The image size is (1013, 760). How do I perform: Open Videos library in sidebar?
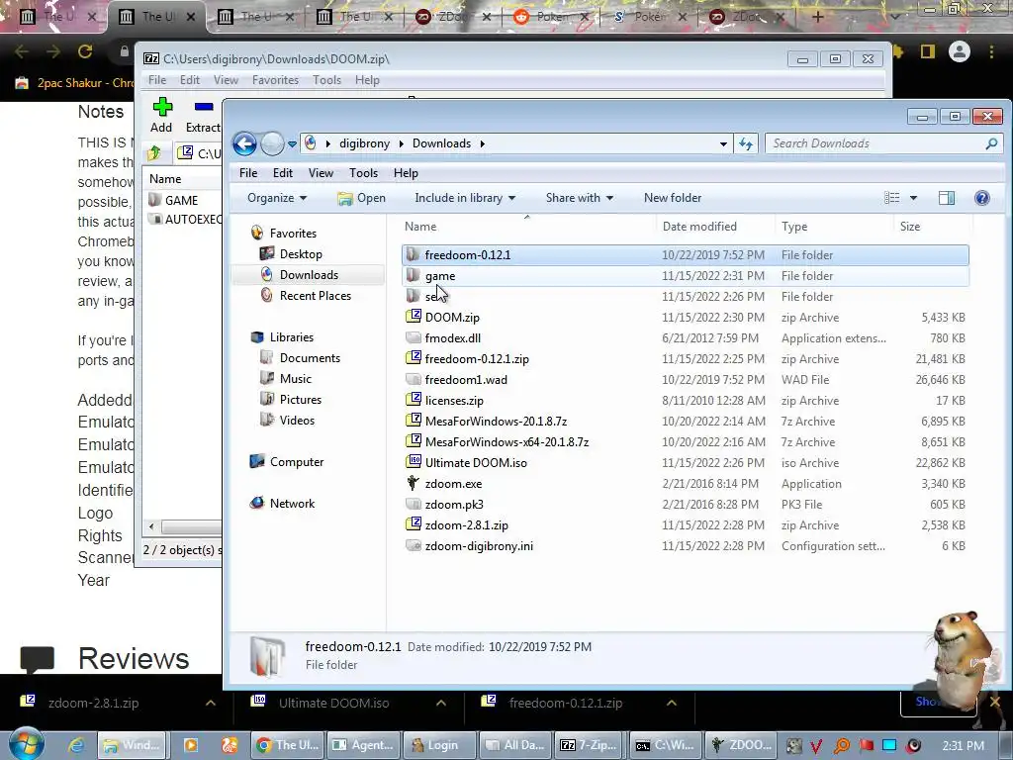click(x=297, y=420)
